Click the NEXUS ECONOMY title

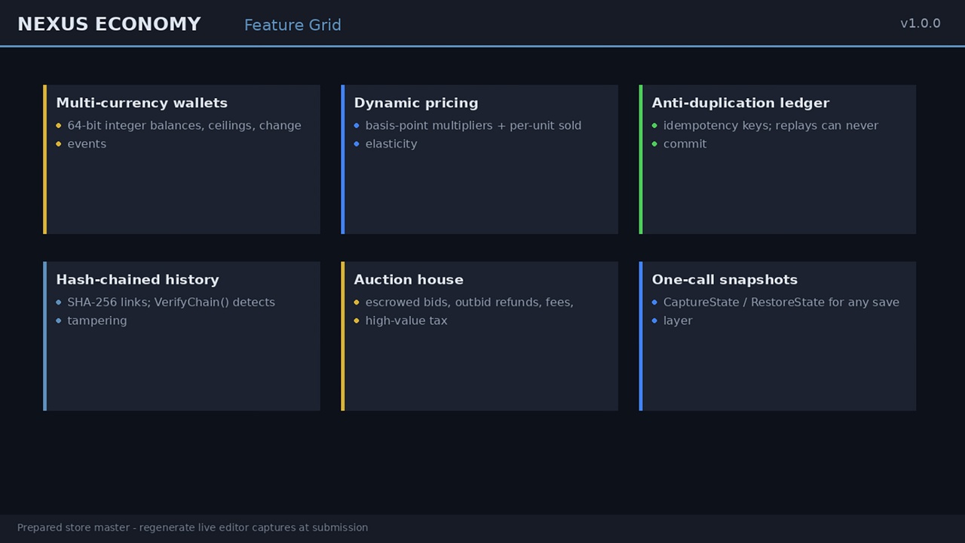109,24
